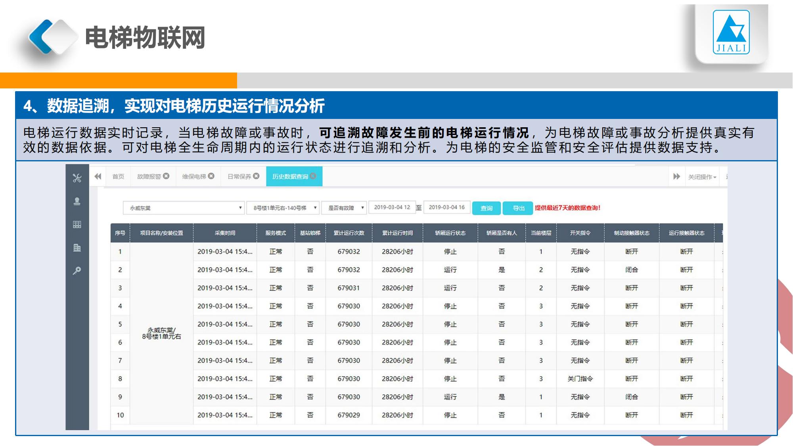
Task: Click the 正常 service mode cell in row 4
Action: coord(276,306)
